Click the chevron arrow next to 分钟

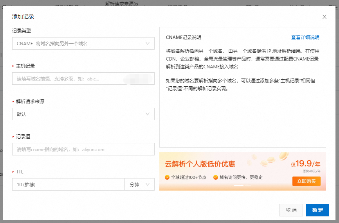[148, 184]
